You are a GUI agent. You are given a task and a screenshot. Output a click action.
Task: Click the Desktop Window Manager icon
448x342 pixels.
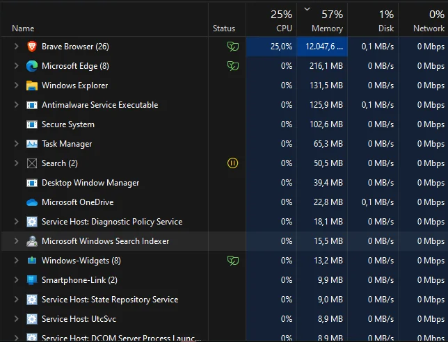32,183
